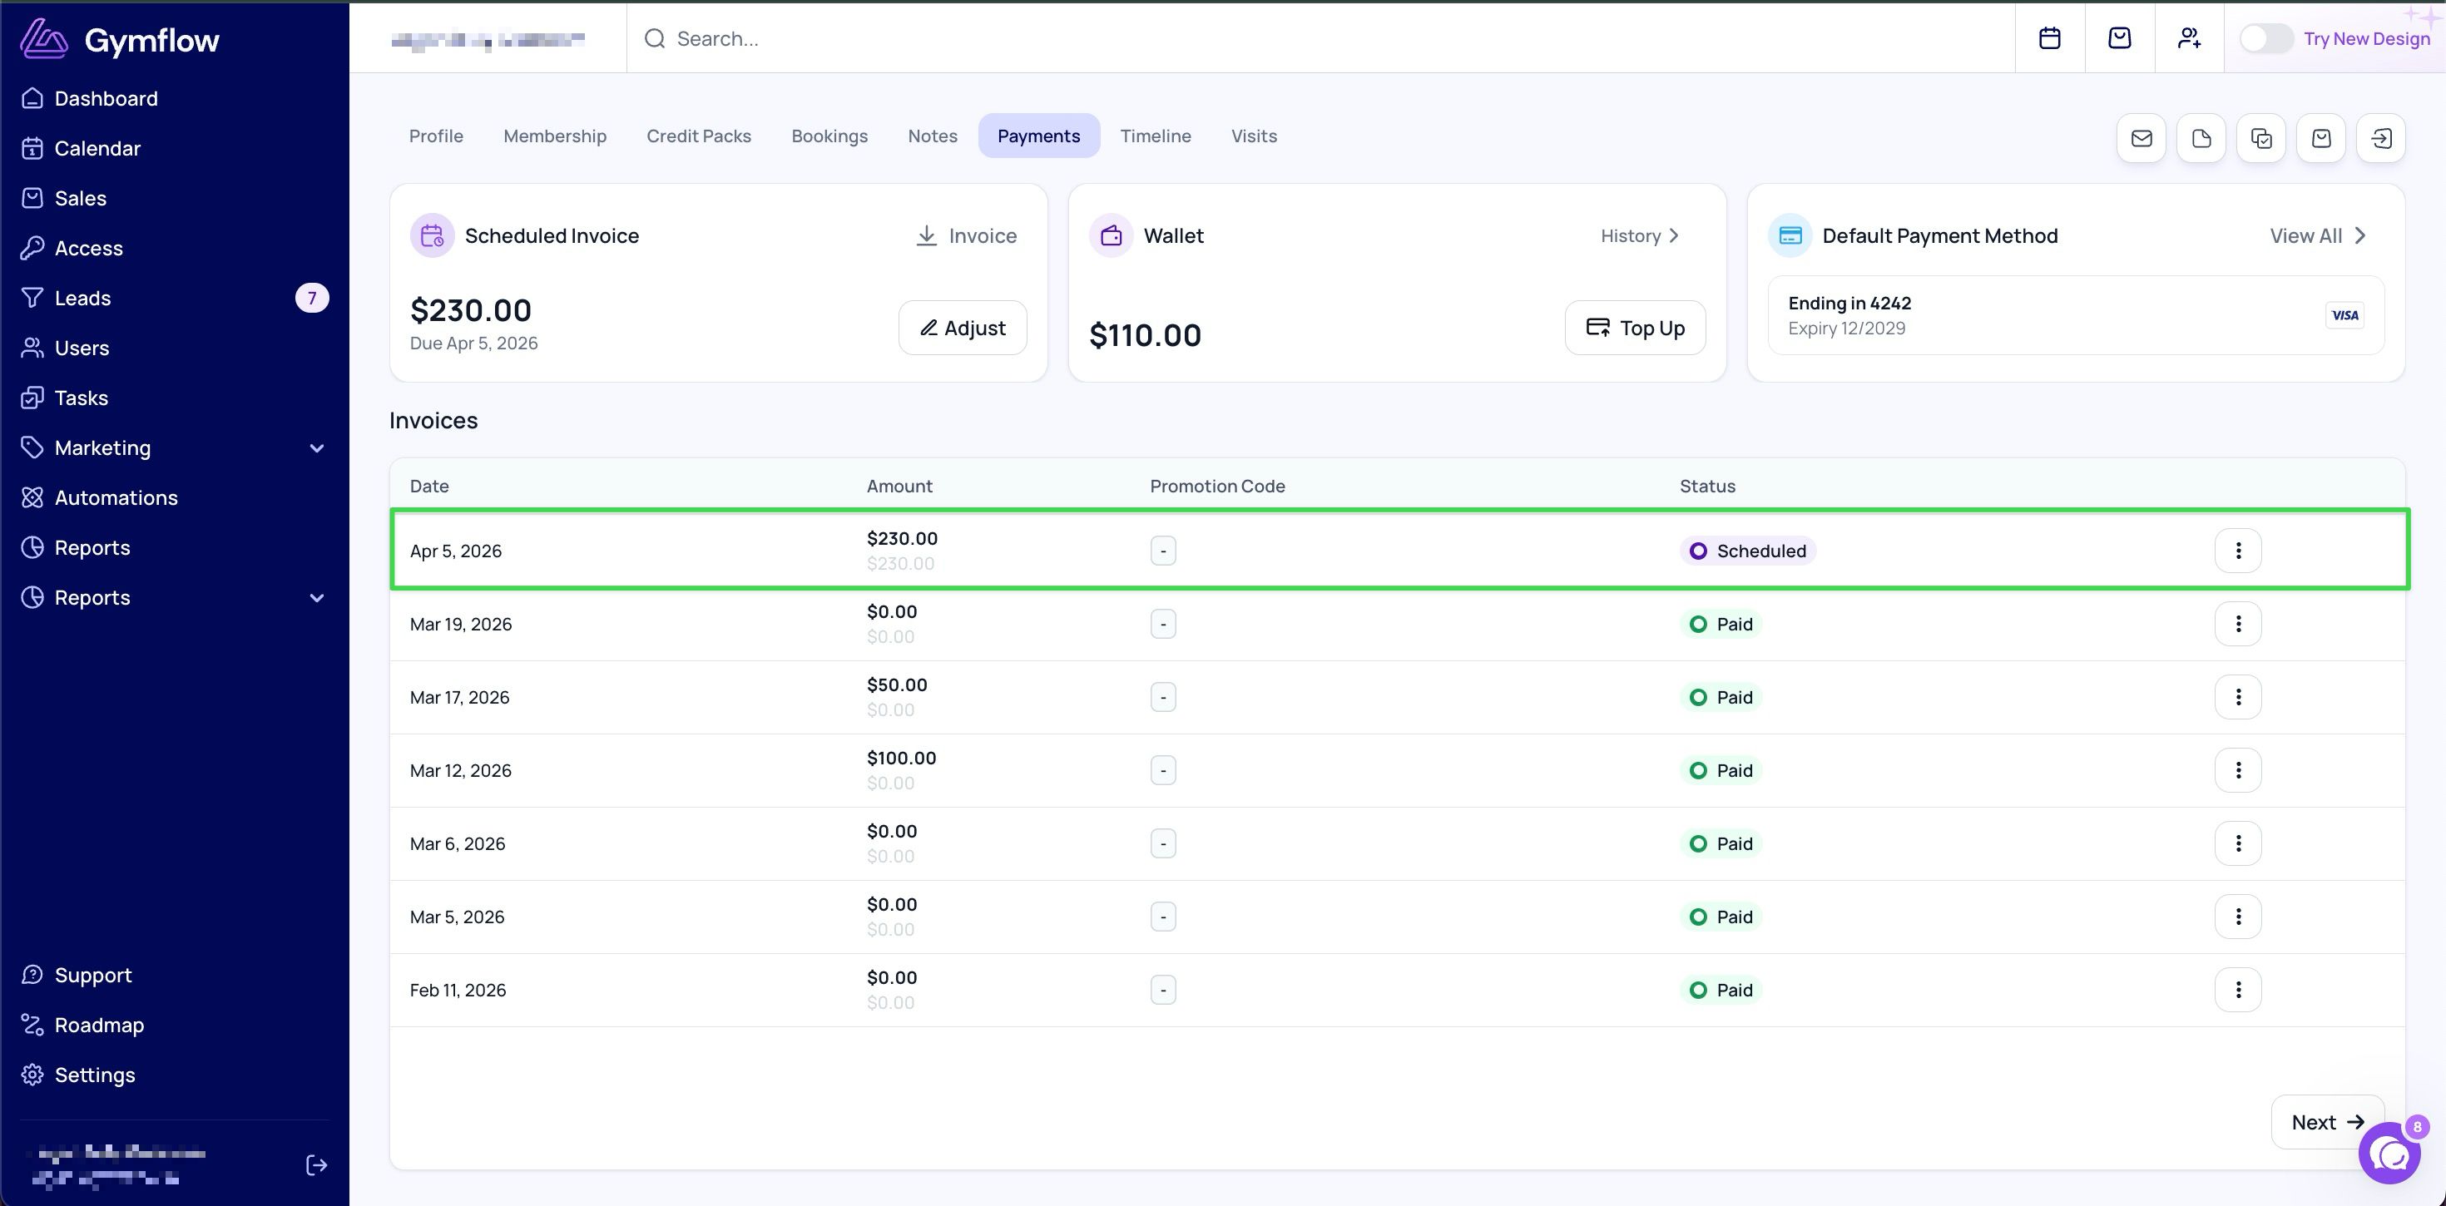Click the sign-in arrow icon above Default Payment Method
The width and height of the screenshot is (2446, 1206).
2380,139
